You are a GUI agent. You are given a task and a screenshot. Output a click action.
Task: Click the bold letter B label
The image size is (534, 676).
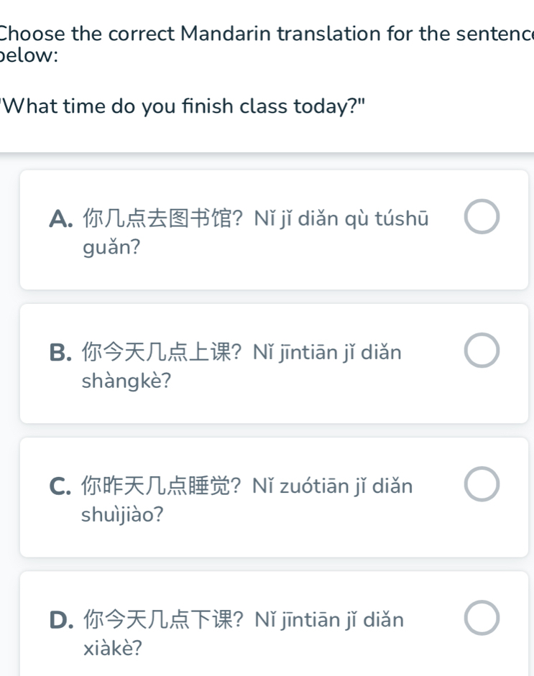click(x=62, y=352)
